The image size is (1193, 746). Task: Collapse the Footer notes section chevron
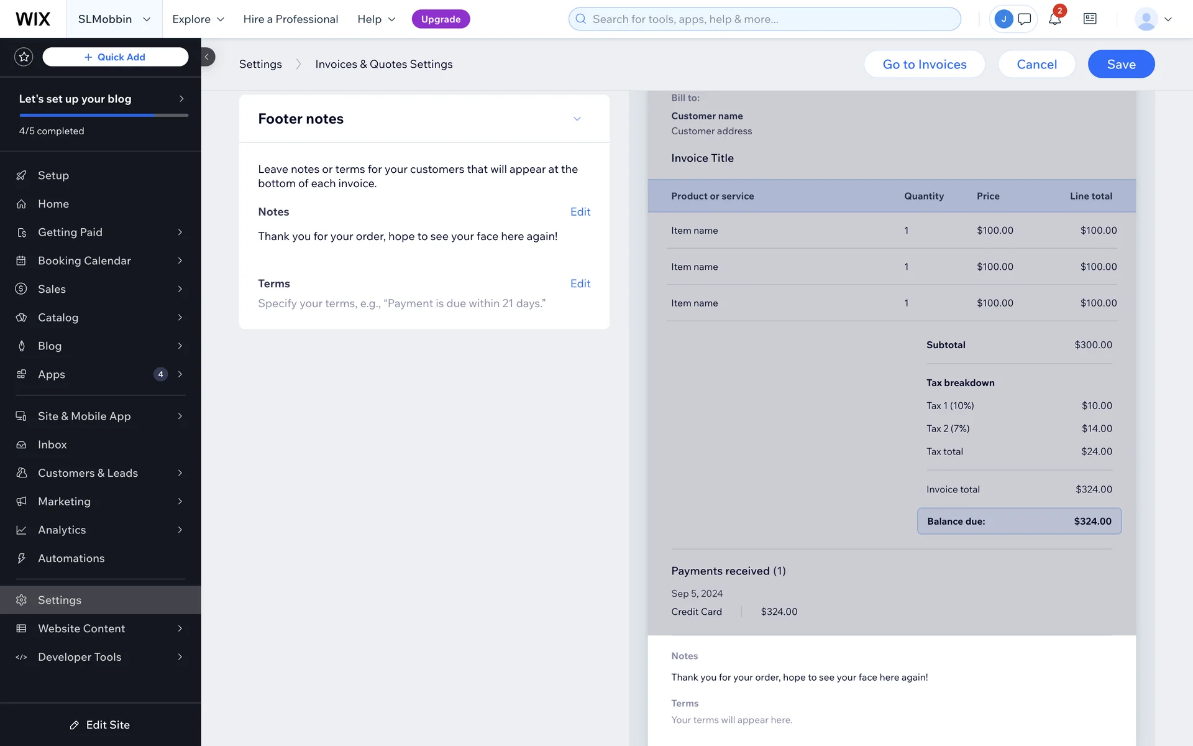point(577,119)
